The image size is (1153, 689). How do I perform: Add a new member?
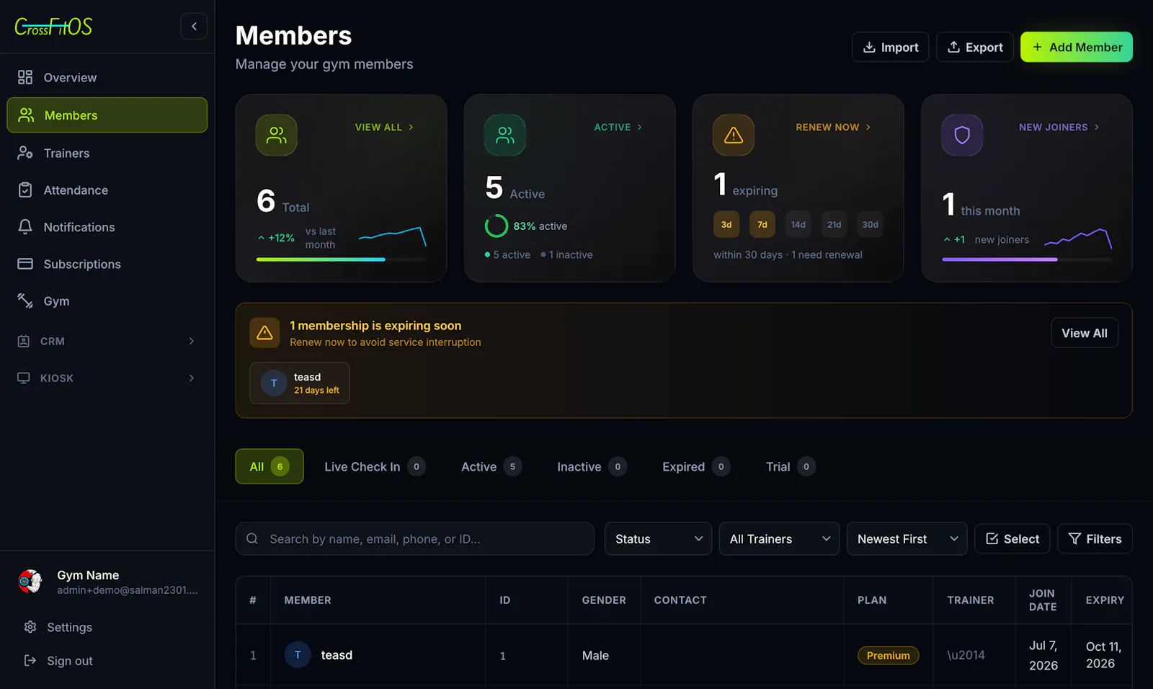1077,47
